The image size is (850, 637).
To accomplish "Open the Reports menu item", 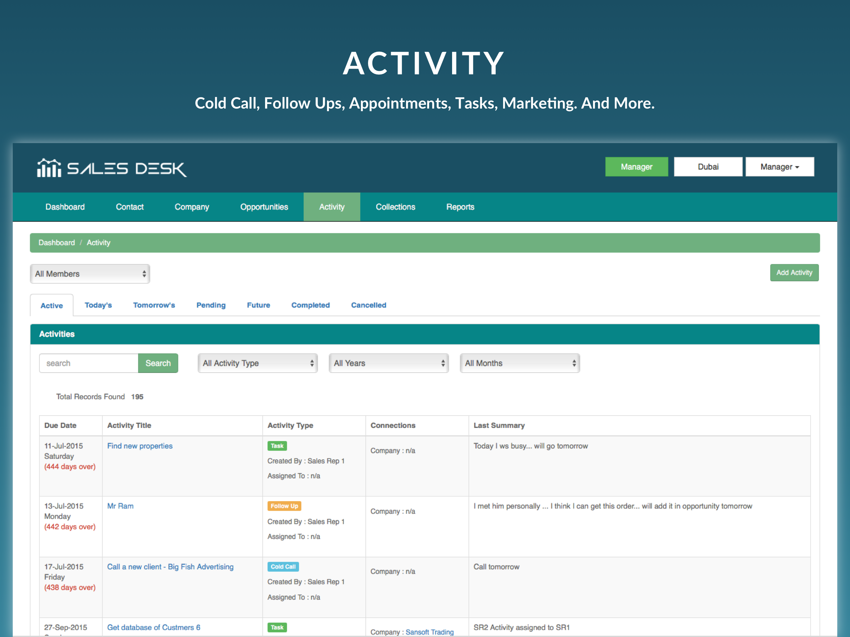I will click(x=460, y=207).
